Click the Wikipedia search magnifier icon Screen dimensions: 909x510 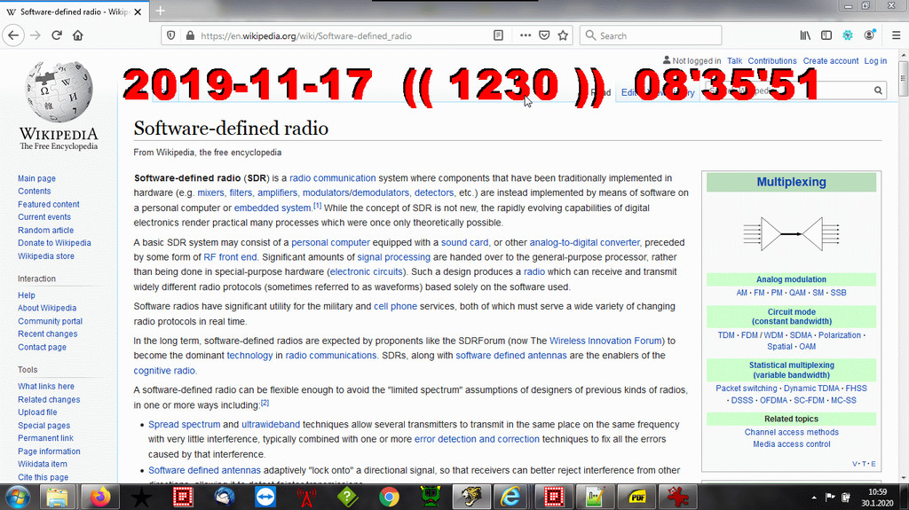(x=879, y=90)
